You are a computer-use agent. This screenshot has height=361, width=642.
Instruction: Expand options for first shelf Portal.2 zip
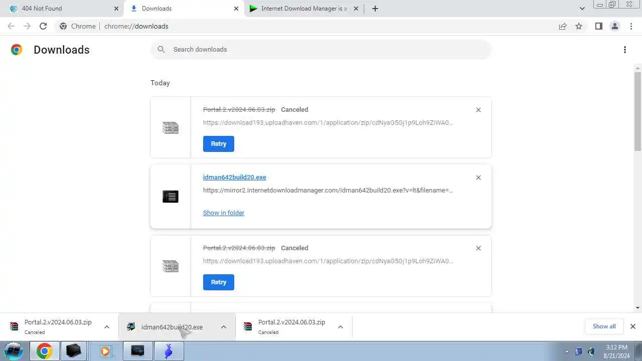[107, 327]
